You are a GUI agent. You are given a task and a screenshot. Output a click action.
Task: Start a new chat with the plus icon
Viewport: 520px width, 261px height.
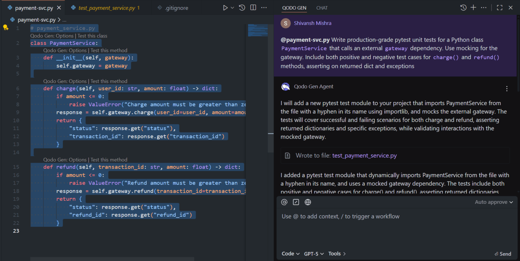473,7
